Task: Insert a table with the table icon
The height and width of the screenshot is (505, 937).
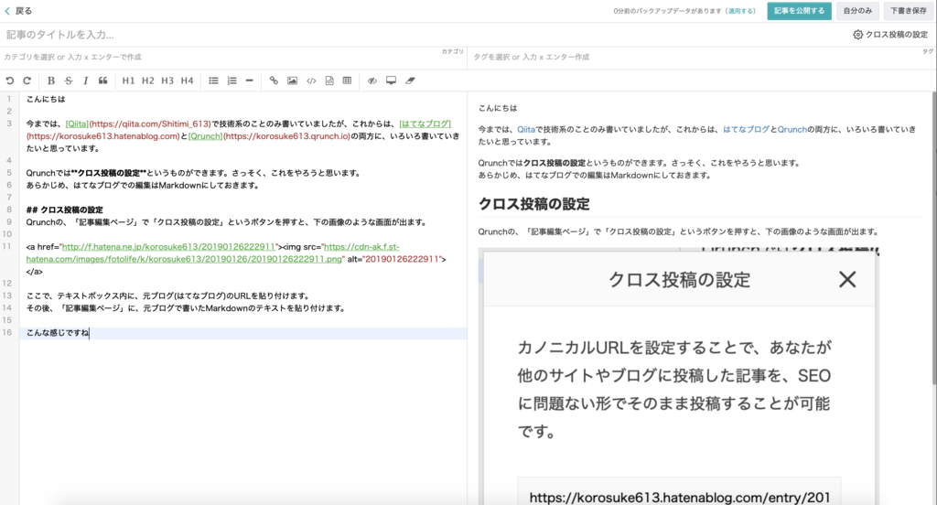Action: tap(347, 81)
